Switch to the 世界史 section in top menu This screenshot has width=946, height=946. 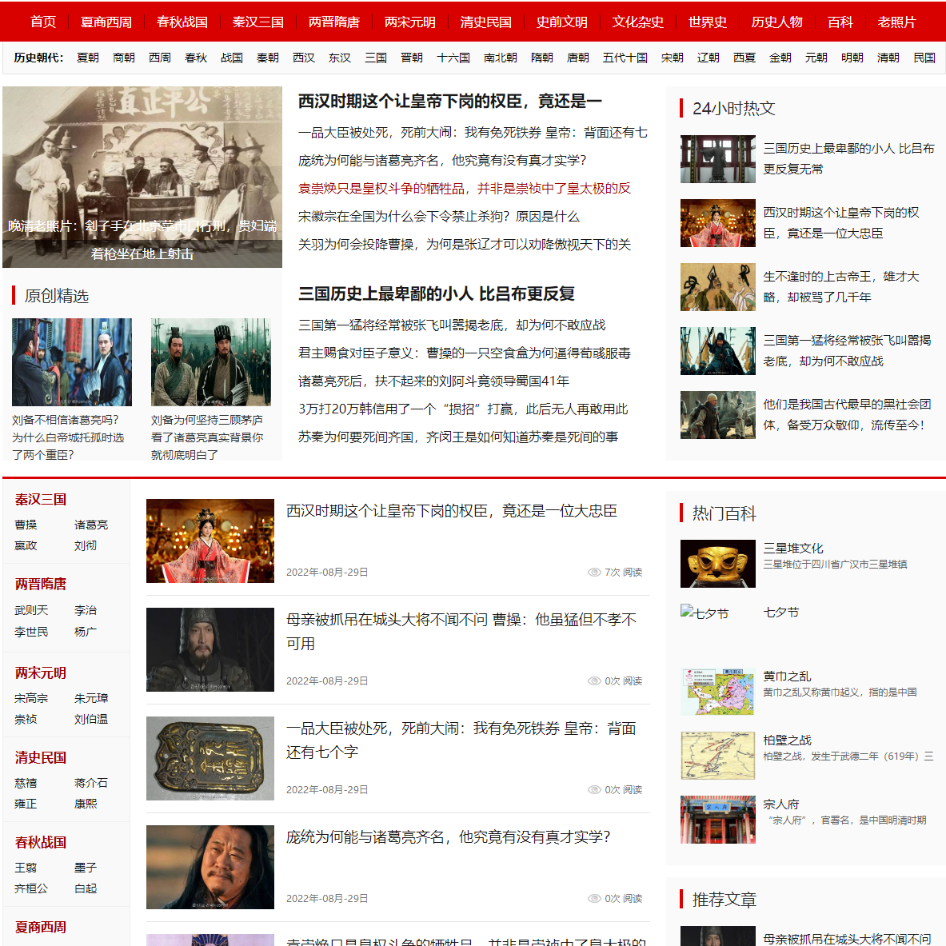click(x=707, y=22)
